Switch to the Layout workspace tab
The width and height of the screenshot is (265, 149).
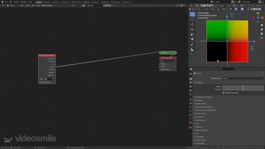[39, 2]
